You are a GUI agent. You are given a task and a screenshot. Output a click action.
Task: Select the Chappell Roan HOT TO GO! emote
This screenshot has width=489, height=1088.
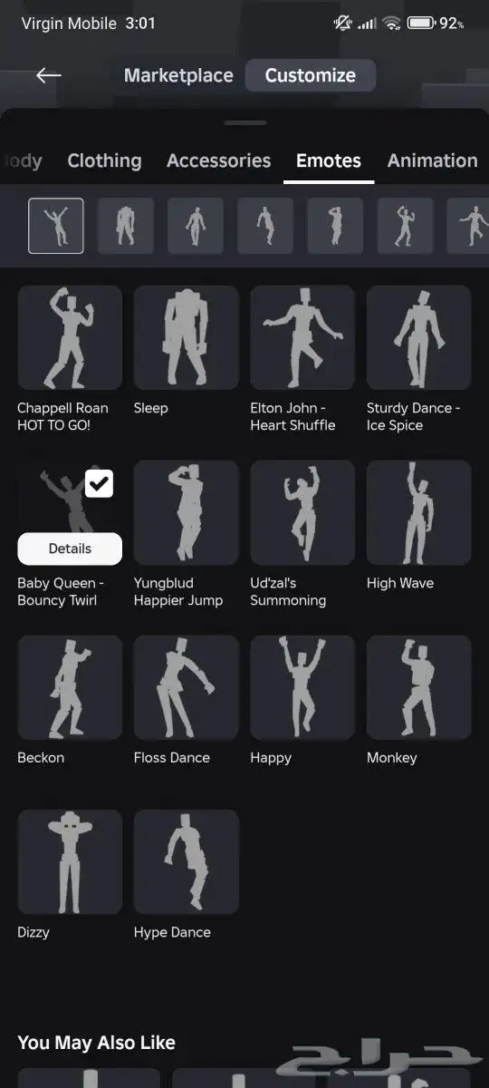pos(70,337)
